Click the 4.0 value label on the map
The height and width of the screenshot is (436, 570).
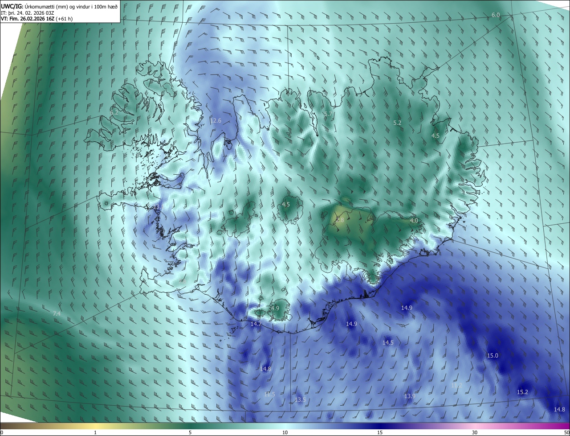point(414,220)
